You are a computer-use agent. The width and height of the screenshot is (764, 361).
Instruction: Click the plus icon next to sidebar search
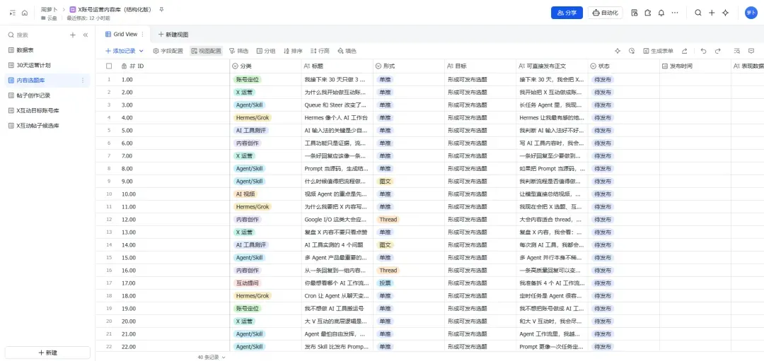click(x=73, y=35)
